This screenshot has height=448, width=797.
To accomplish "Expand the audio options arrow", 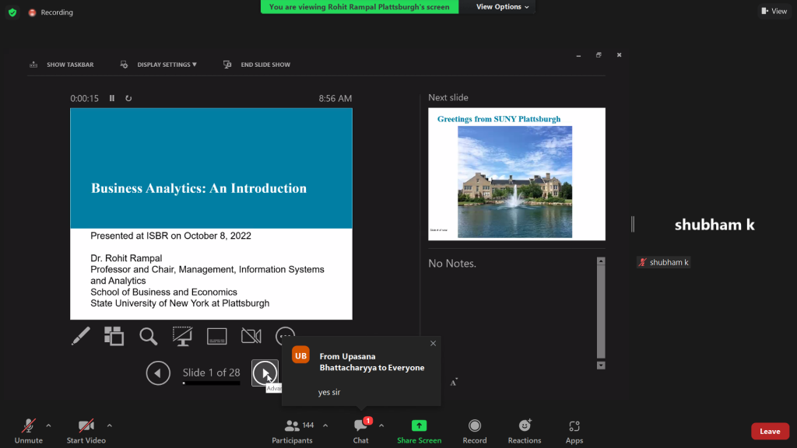I will tap(49, 425).
